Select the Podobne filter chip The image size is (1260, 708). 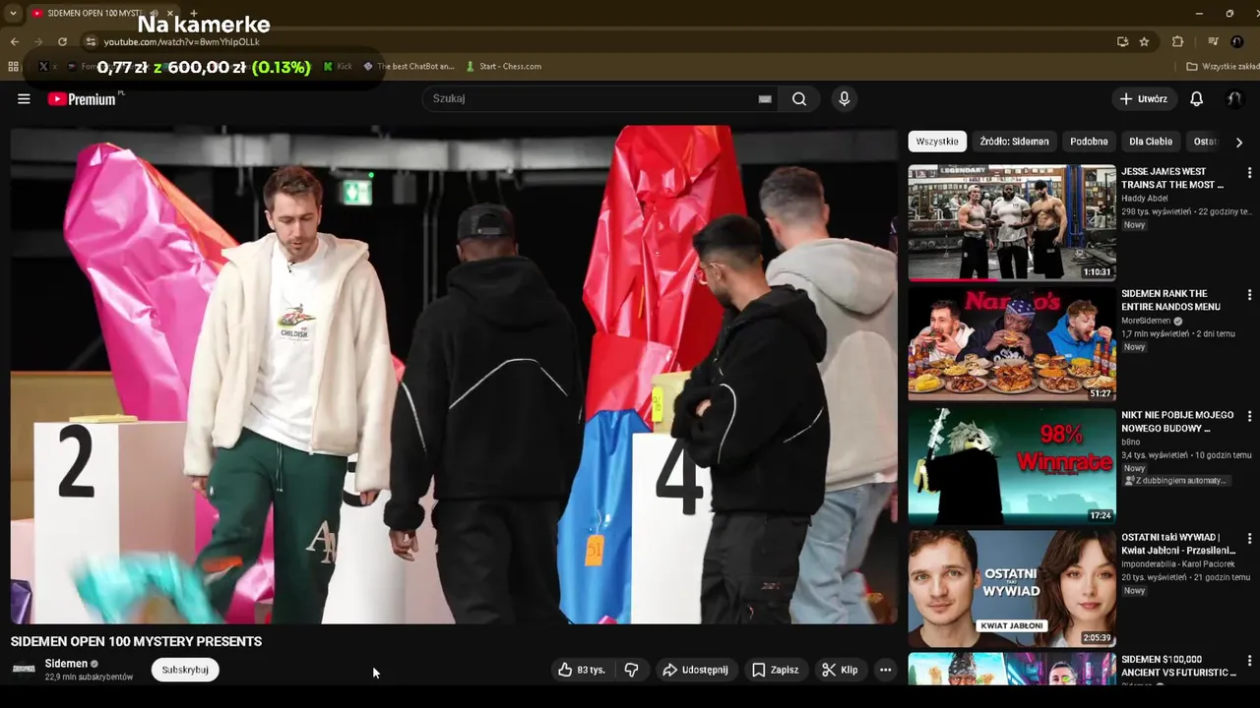(x=1089, y=142)
